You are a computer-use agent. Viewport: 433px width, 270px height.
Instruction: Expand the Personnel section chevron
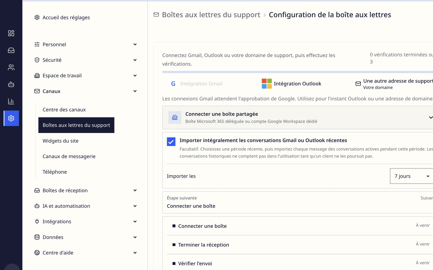tap(135, 44)
